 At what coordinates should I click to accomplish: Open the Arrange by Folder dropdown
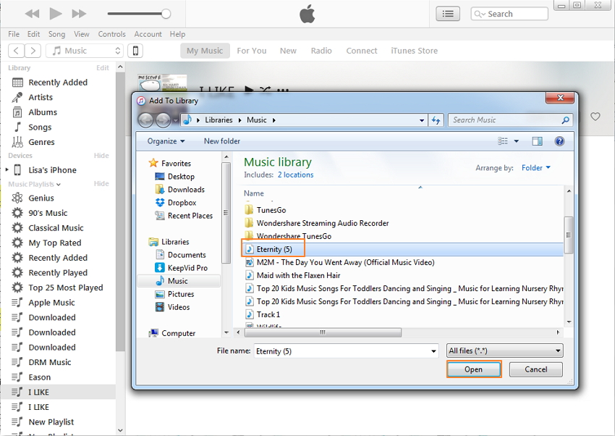pos(535,168)
